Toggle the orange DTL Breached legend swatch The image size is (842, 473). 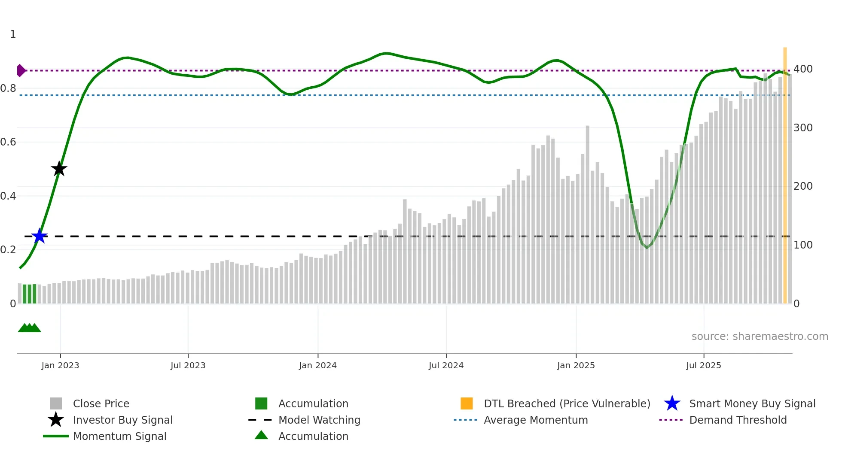pyautogui.click(x=467, y=403)
